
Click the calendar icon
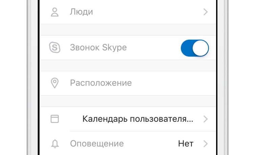pyautogui.click(x=54, y=119)
